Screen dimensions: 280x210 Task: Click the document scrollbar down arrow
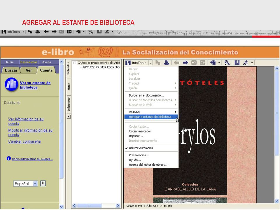277,201
